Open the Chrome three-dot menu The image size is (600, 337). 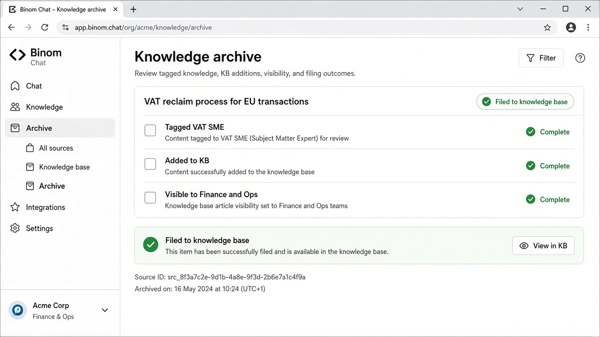click(x=588, y=28)
